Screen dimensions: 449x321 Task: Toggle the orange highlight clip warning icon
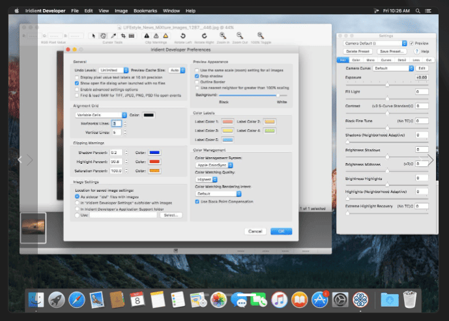click(x=166, y=36)
